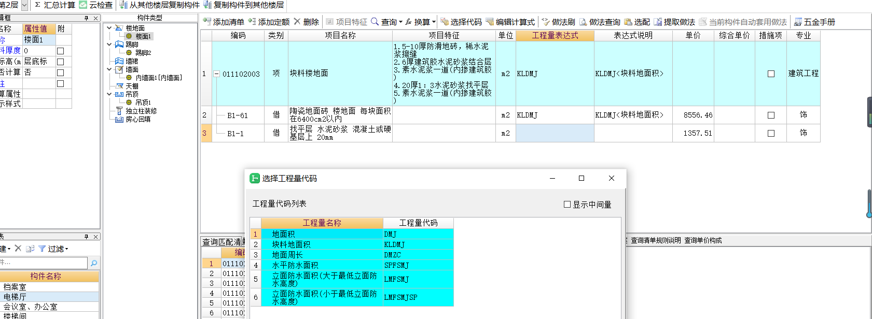The width and height of the screenshot is (872, 319).
Task: Open floor selector dropdown 第2层
Action: (24, 5)
